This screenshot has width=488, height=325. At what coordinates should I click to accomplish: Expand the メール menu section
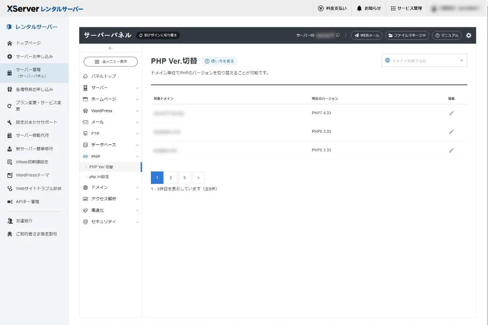(x=111, y=122)
